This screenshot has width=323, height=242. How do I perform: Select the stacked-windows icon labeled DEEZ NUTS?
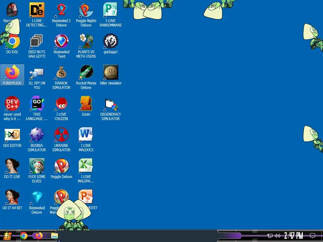37,41
